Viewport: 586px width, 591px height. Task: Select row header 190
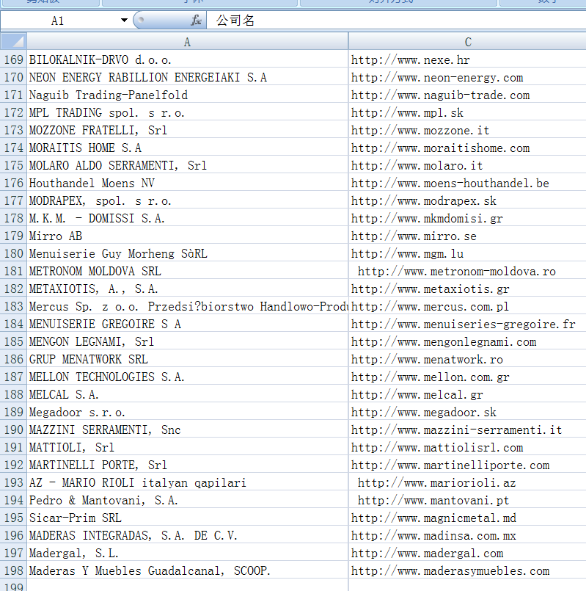pos(13,429)
